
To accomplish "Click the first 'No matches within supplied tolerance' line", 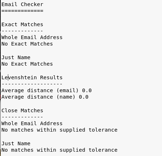I will [x=59, y=130].
